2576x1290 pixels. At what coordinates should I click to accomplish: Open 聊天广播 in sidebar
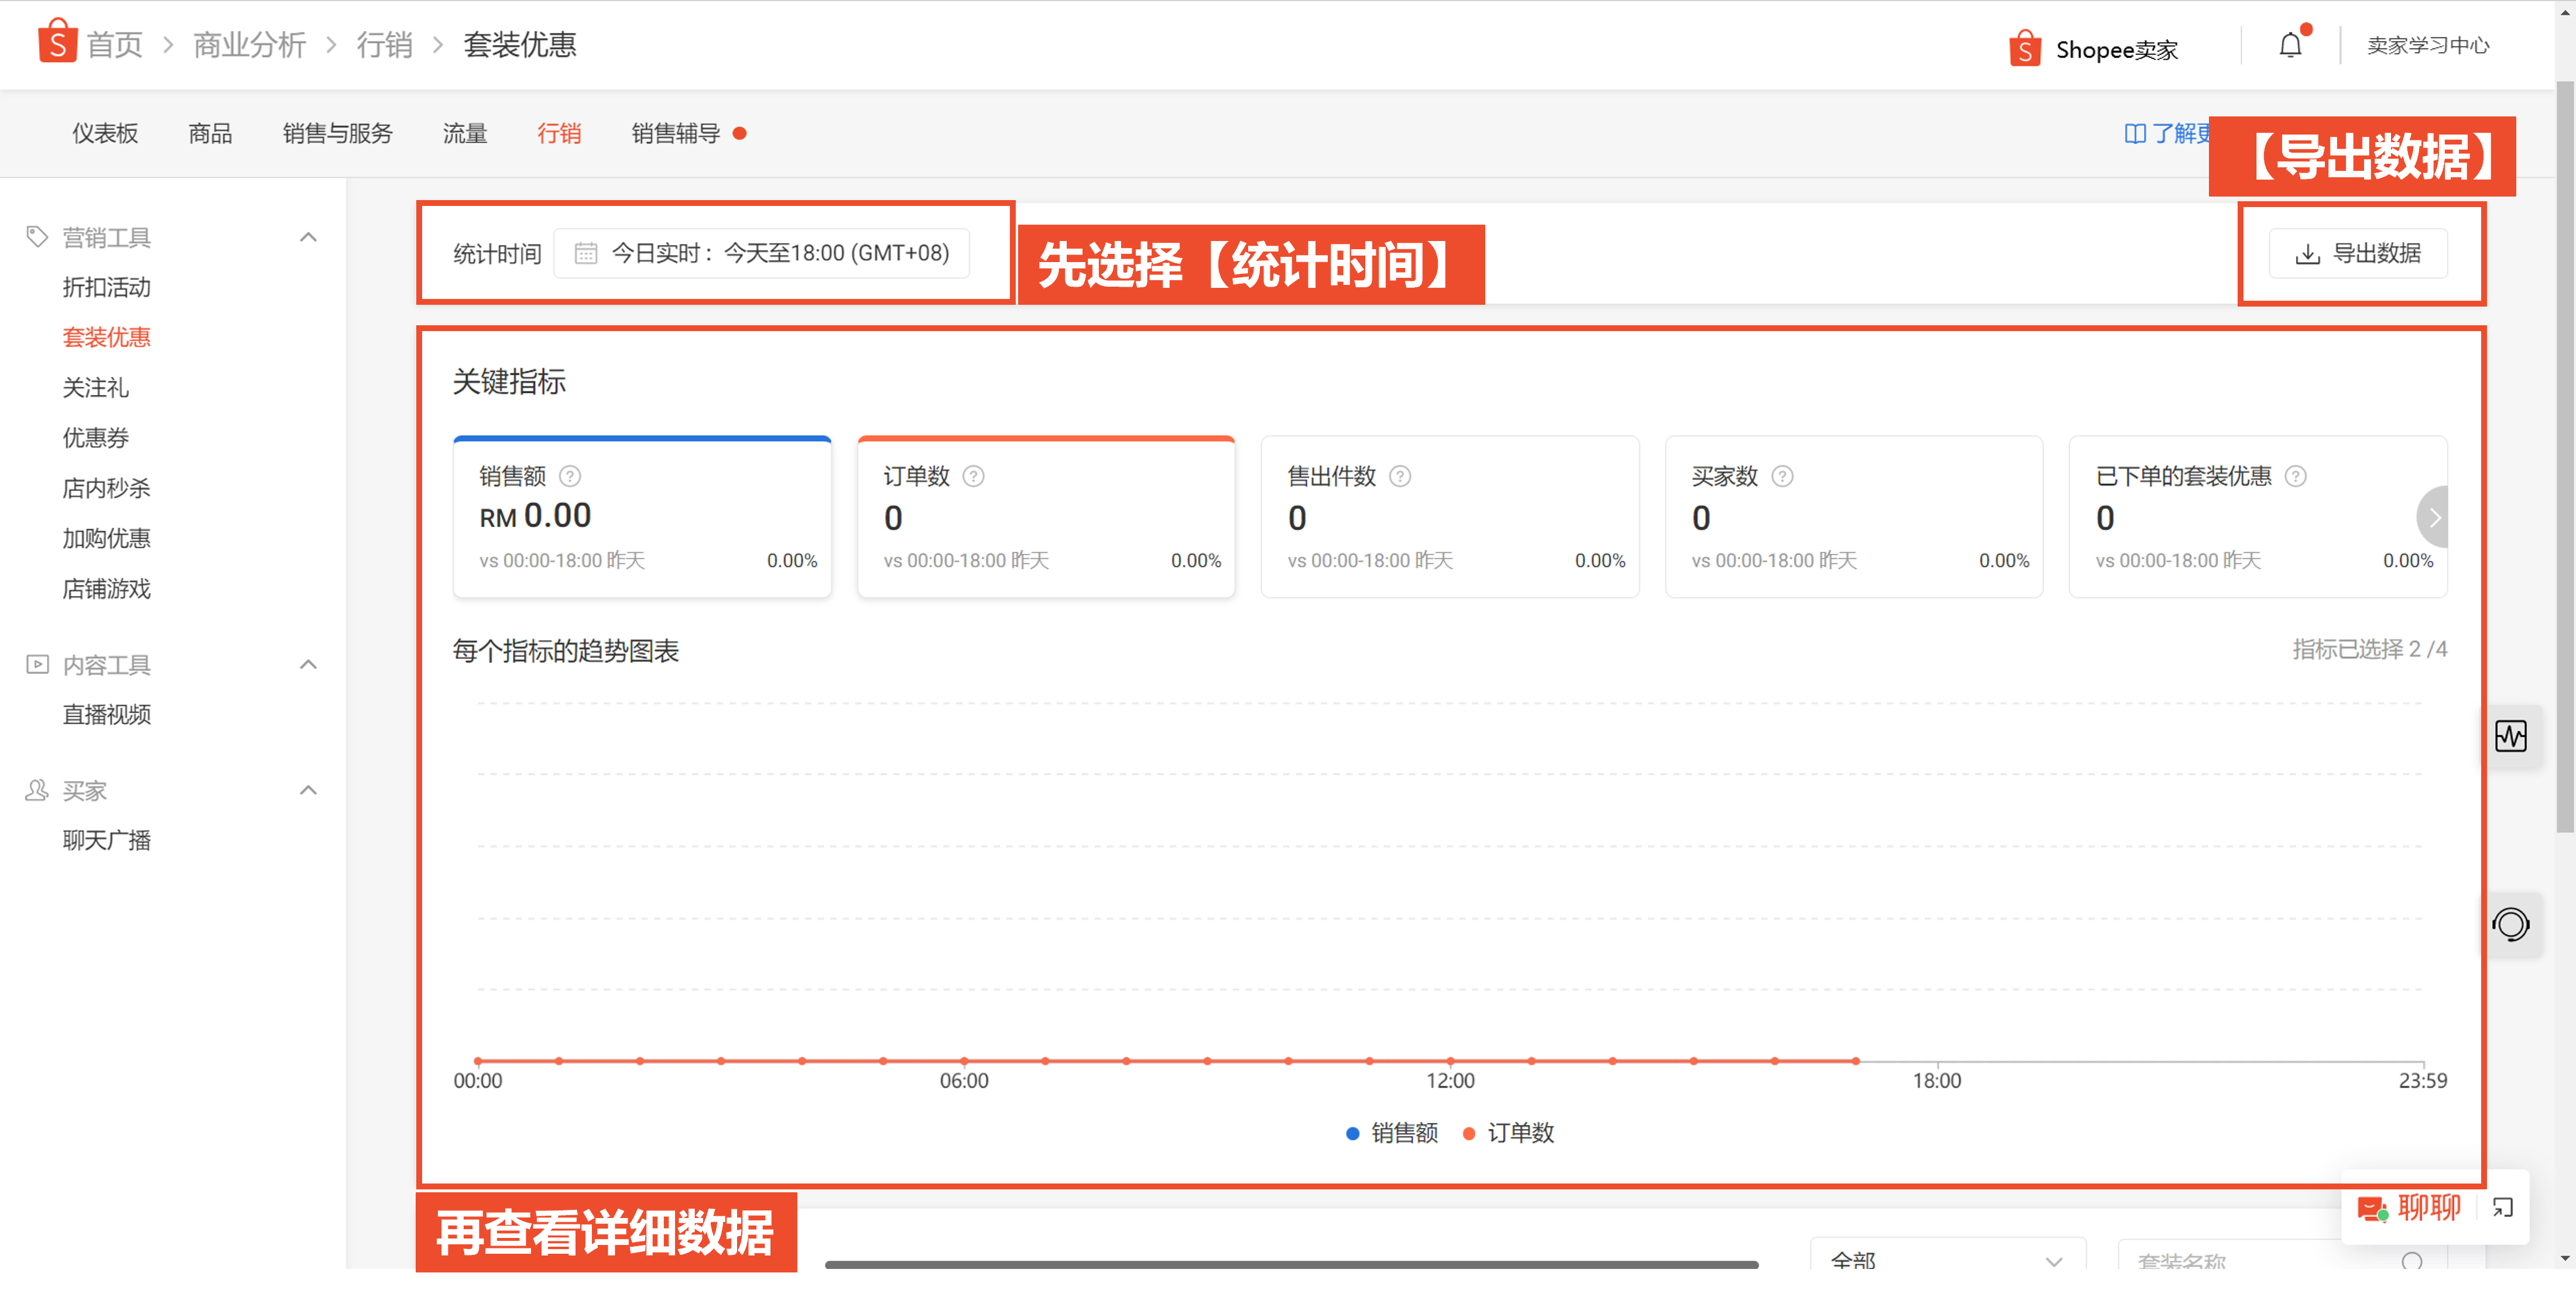click(x=106, y=840)
